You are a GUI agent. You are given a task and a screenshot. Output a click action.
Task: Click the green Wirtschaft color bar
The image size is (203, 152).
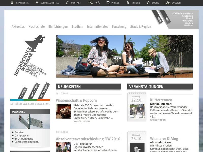(30, 100)
